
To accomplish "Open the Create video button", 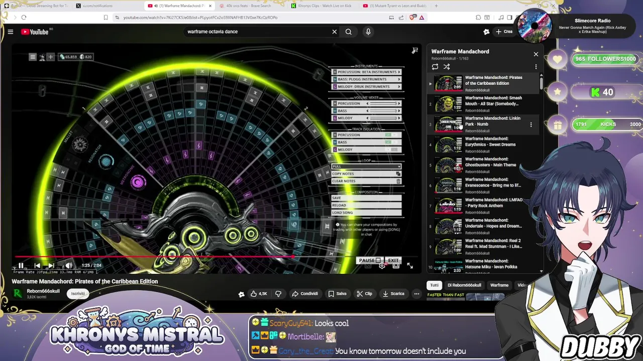I will (504, 32).
